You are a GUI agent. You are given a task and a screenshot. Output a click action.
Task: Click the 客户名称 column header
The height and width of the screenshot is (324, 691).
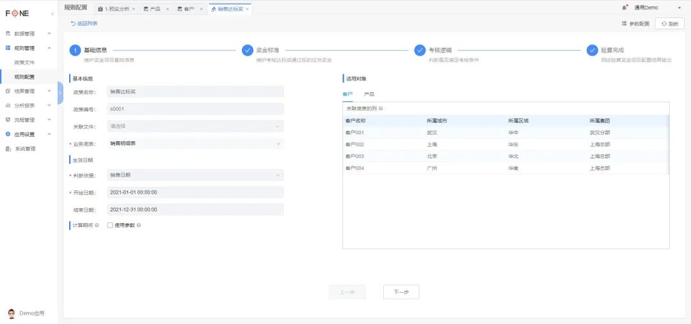[x=355, y=121]
